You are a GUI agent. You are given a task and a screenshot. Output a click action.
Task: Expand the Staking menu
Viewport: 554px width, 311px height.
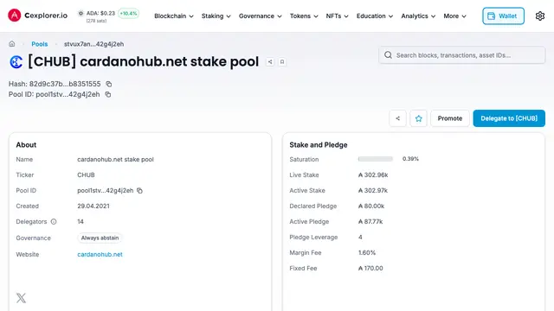click(216, 16)
